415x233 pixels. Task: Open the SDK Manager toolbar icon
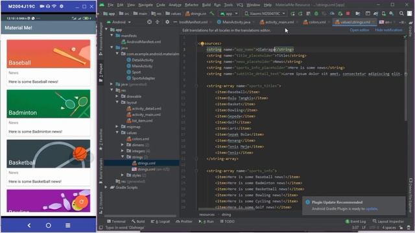point(391,13)
